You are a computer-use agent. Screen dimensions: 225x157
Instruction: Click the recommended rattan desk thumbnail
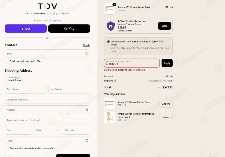click(109, 104)
